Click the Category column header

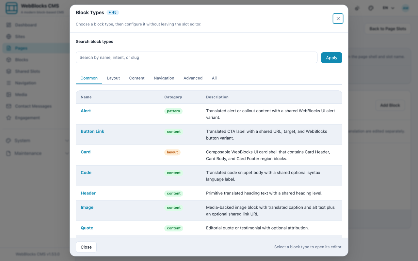tap(173, 97)
